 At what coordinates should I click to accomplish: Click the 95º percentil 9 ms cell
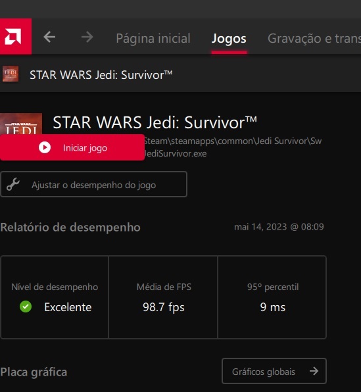coord(272,297)
